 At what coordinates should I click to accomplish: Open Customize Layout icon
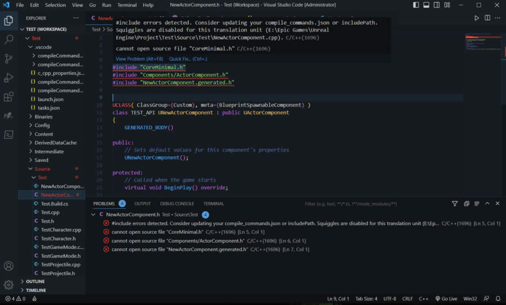pos(447,5)
